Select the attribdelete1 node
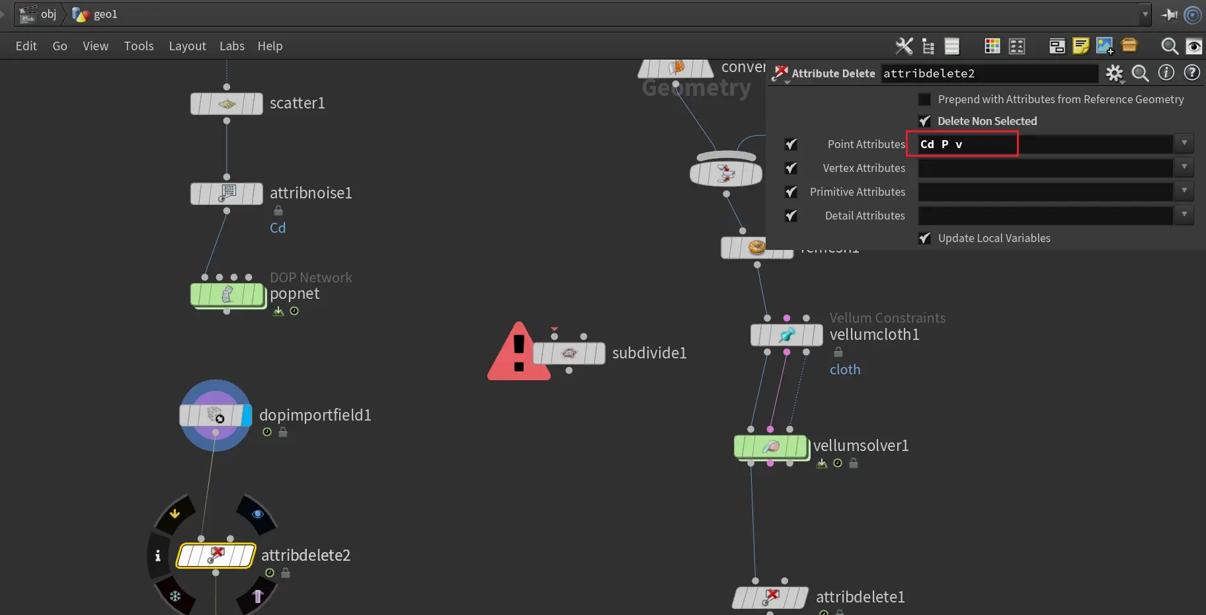This screenshot has height=615, width=1206. point(770,598)
